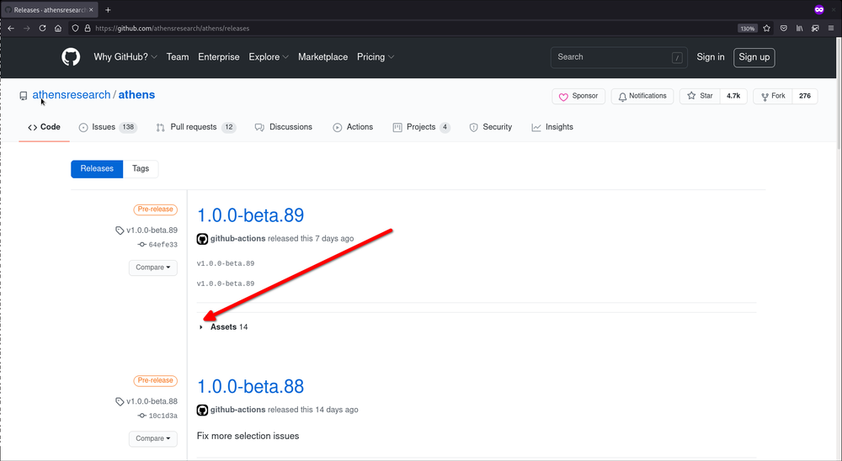This screenshot has width=842, height=461.
Task: Click the commit icon beside 64efe33
Action: (141, 244)
